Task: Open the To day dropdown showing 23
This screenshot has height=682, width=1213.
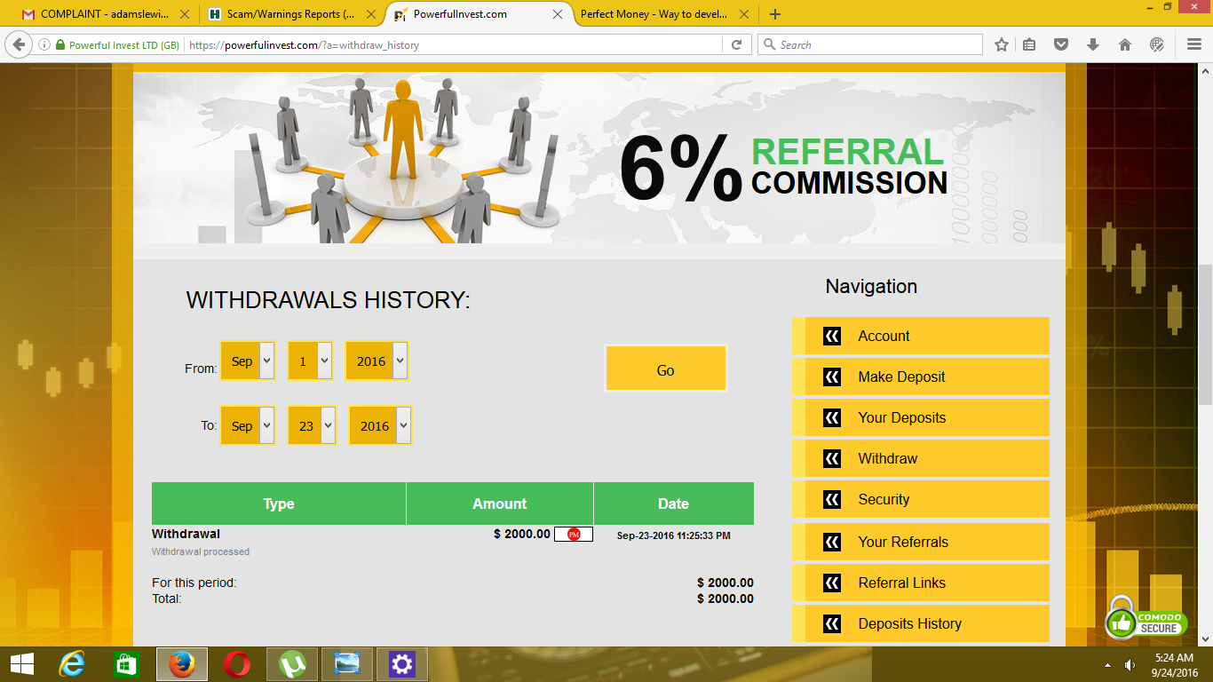Action: click(312, 426)
